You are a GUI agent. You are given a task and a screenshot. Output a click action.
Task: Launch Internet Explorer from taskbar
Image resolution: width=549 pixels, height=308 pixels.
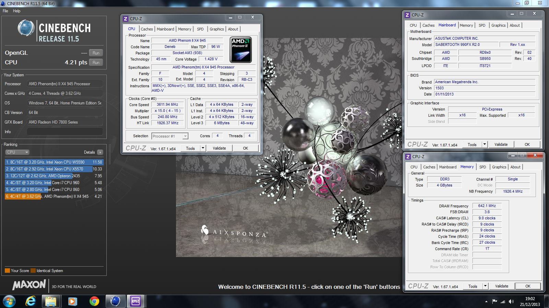pyautogui.click(x=31, y=301)
